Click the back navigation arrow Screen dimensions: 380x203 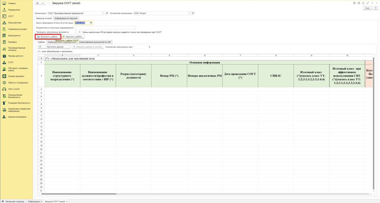(37, 3)
